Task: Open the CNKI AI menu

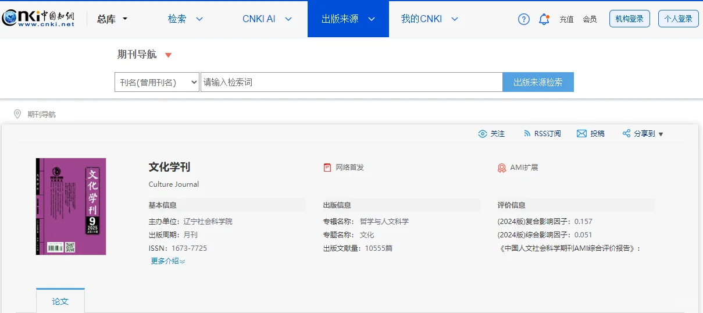Action: point(259,19)
